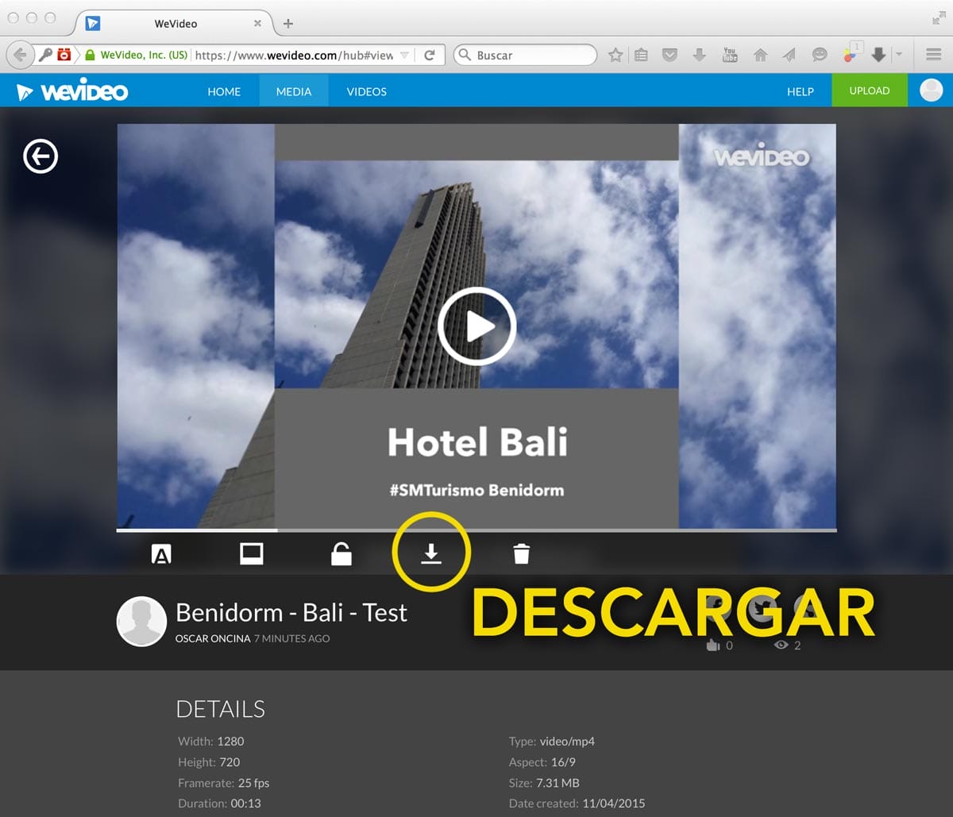Viewport: 953px width, 817px height.
Task: Open the Firefox hamburger menu
Action: point(932,55)
